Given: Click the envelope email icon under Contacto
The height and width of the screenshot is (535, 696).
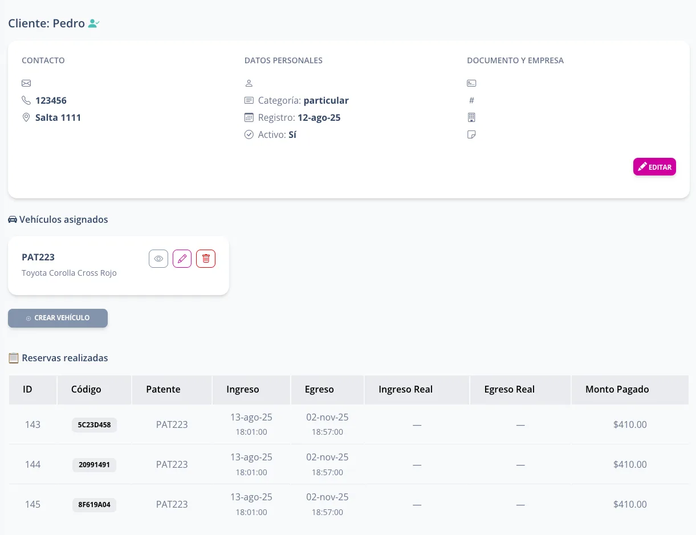Looking at the screenshot, I should pyautogui.click(x=26, y=83).
